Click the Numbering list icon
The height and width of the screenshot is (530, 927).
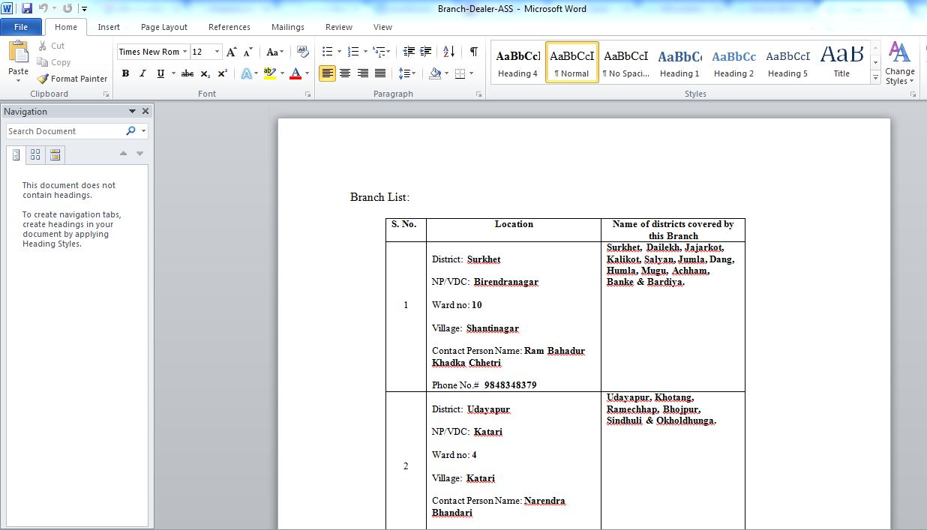point(354,52)
